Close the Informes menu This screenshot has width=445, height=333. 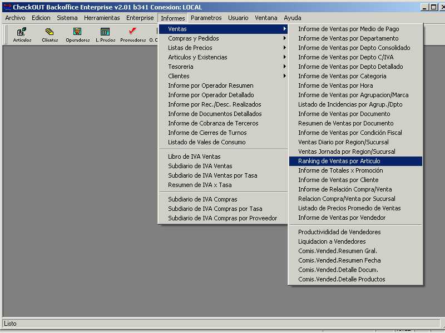[172, 18]
